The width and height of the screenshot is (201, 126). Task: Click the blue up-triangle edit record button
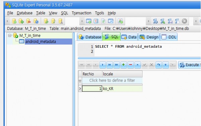click(138, 65)
